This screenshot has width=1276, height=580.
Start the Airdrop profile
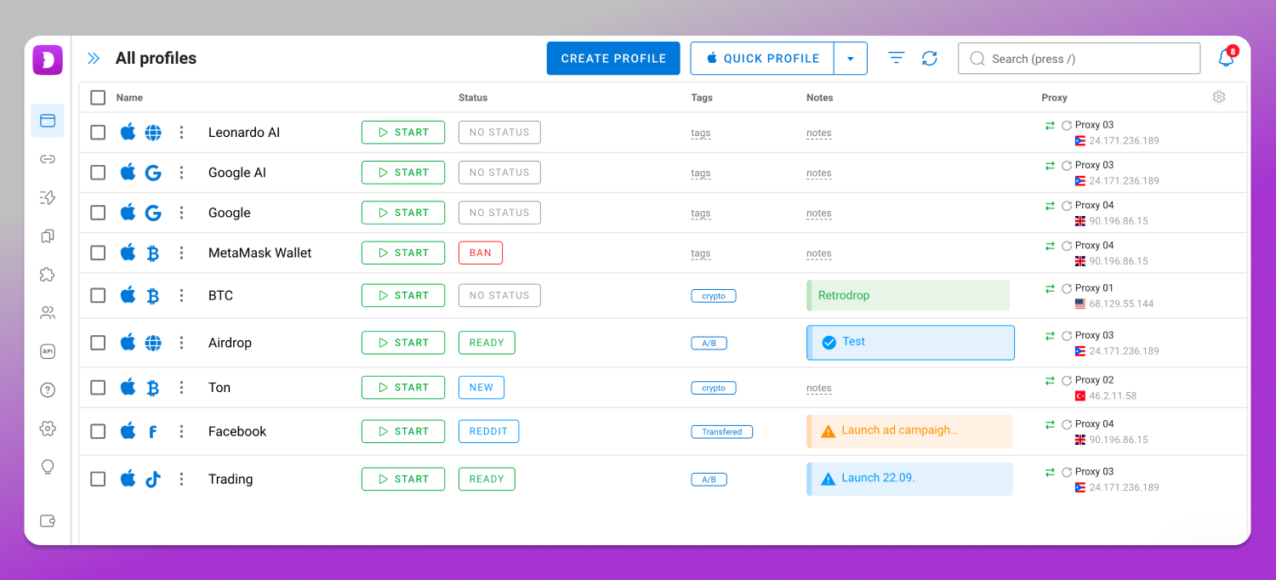[x=403, y=343]
